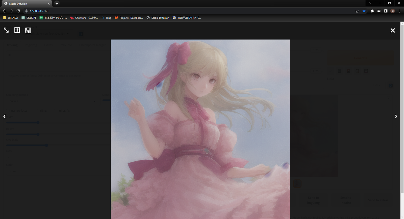This screenshot has width=404, height=219.
Task: Edit bookmark using the blue star icon
Action: pyautogui.click(x=364, y=11)
